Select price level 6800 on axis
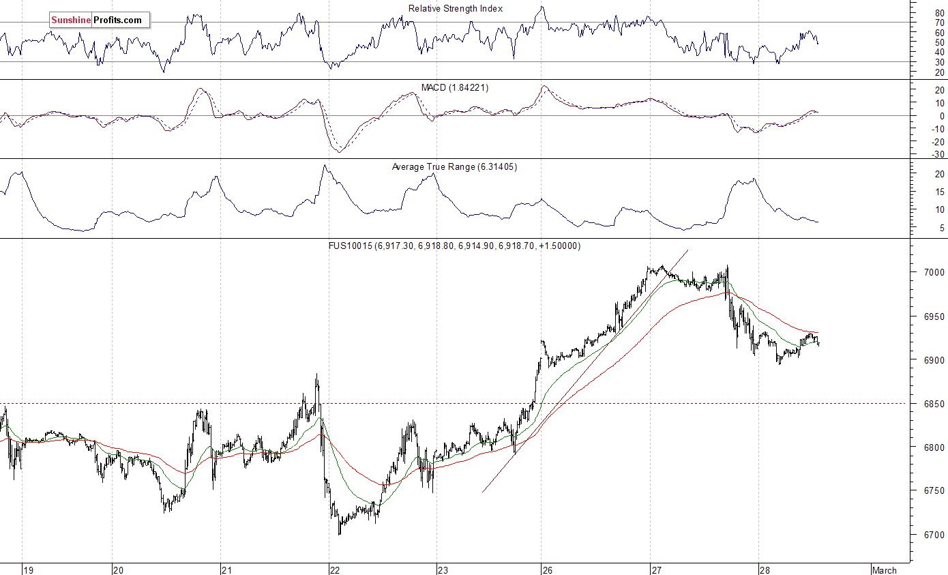 pyautogui.click(x=933, y=447)
